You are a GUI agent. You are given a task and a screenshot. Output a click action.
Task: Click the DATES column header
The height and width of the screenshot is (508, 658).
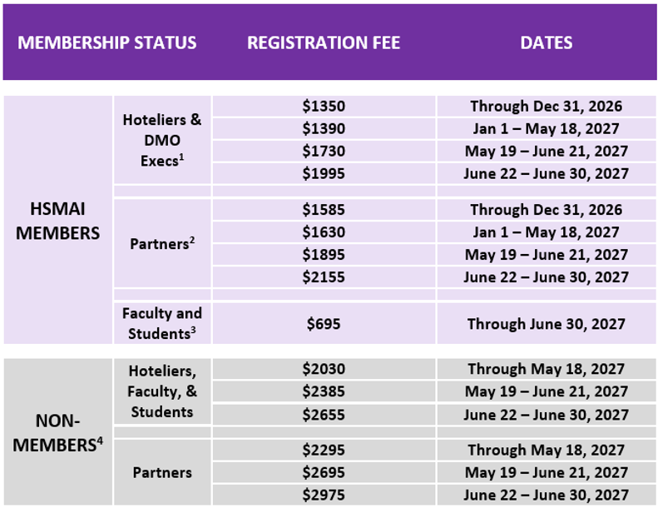click(x=546, y=42)
